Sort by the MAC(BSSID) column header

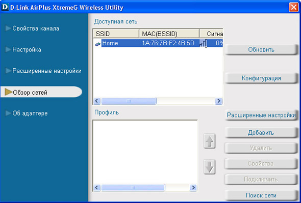coord(169,34)
